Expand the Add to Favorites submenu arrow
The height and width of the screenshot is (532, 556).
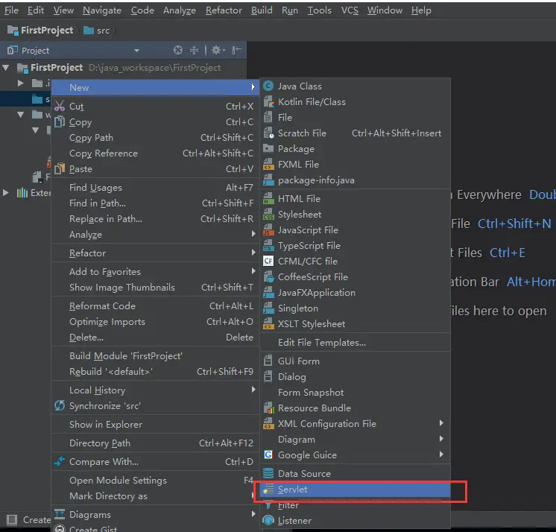253,271
